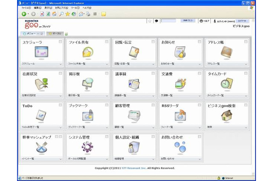
Task: Tick the 掲示板 tile checkbox
Action: [x=107, y=74]
